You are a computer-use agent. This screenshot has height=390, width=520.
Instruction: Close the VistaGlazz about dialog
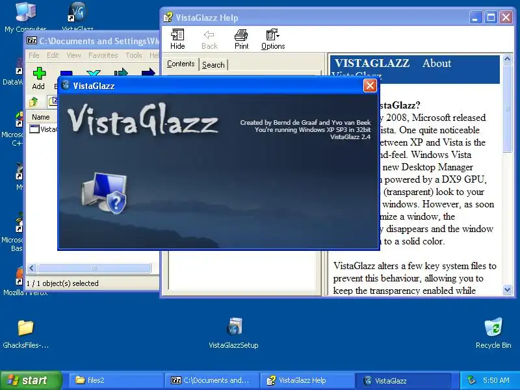(370, 86)
